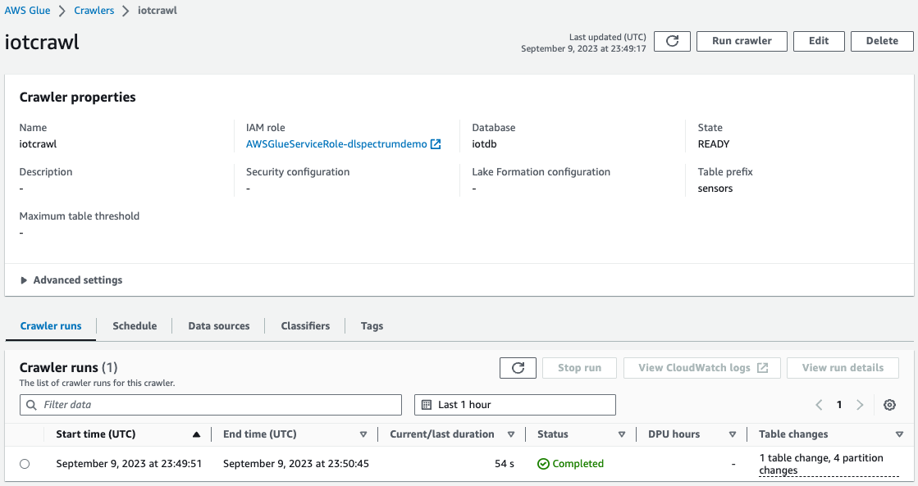Expand Advanced settings section
The image size is (918, 486).
coord(71,280)
